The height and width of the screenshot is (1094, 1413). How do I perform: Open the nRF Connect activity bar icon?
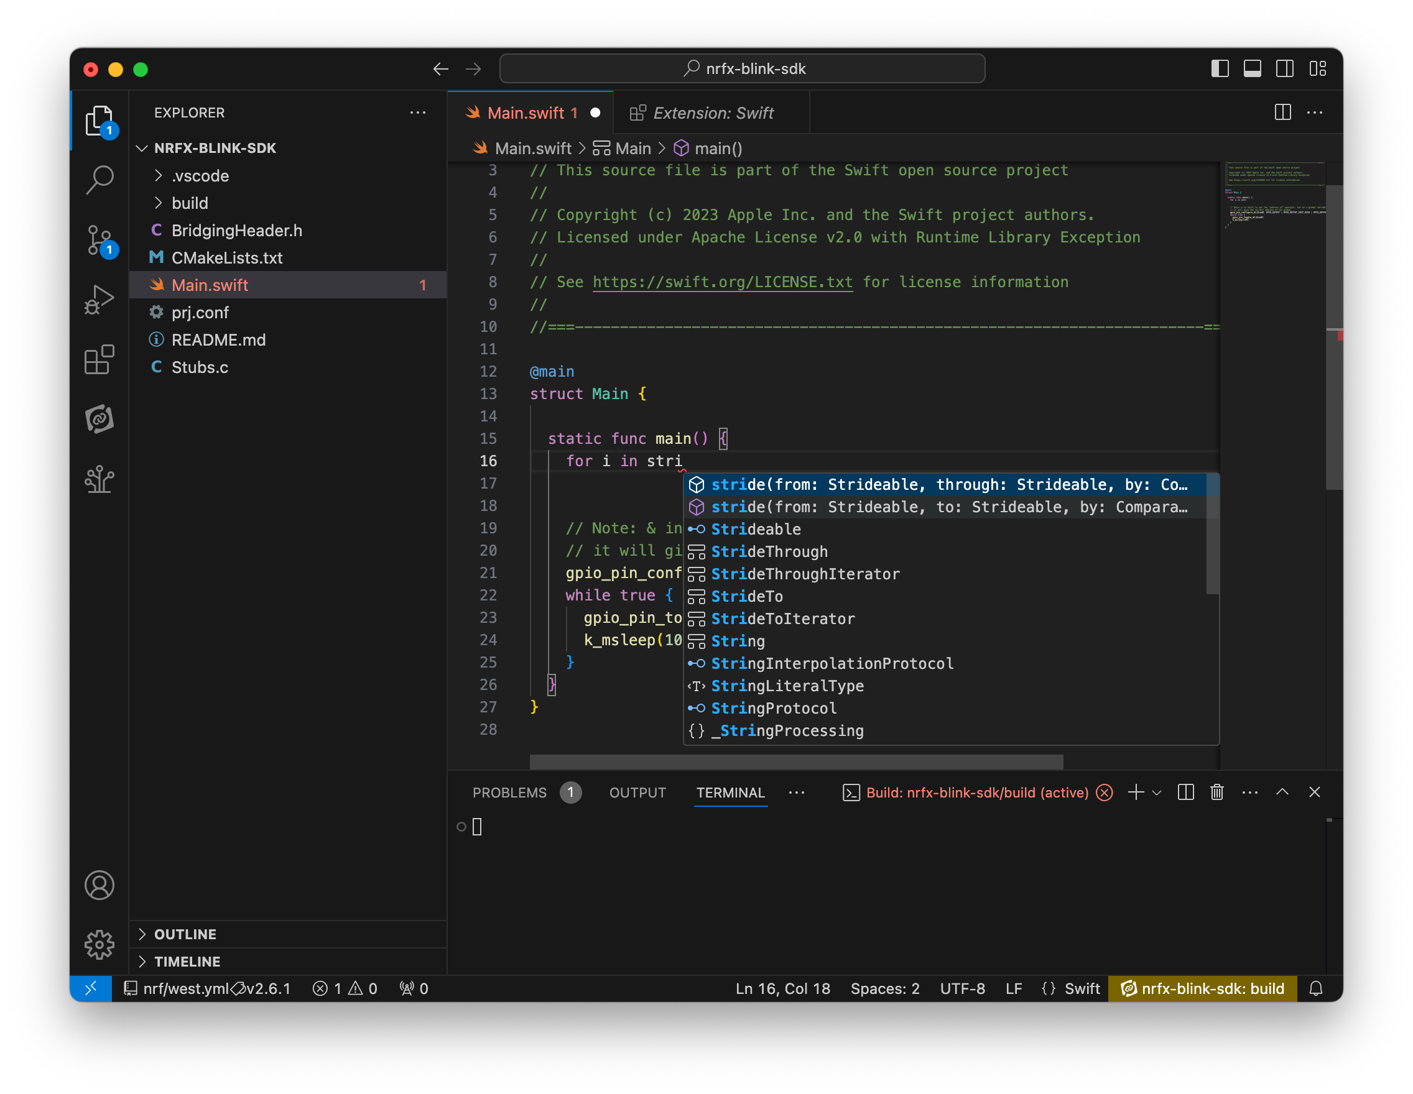pyautogui.click(x=99, y=419)
